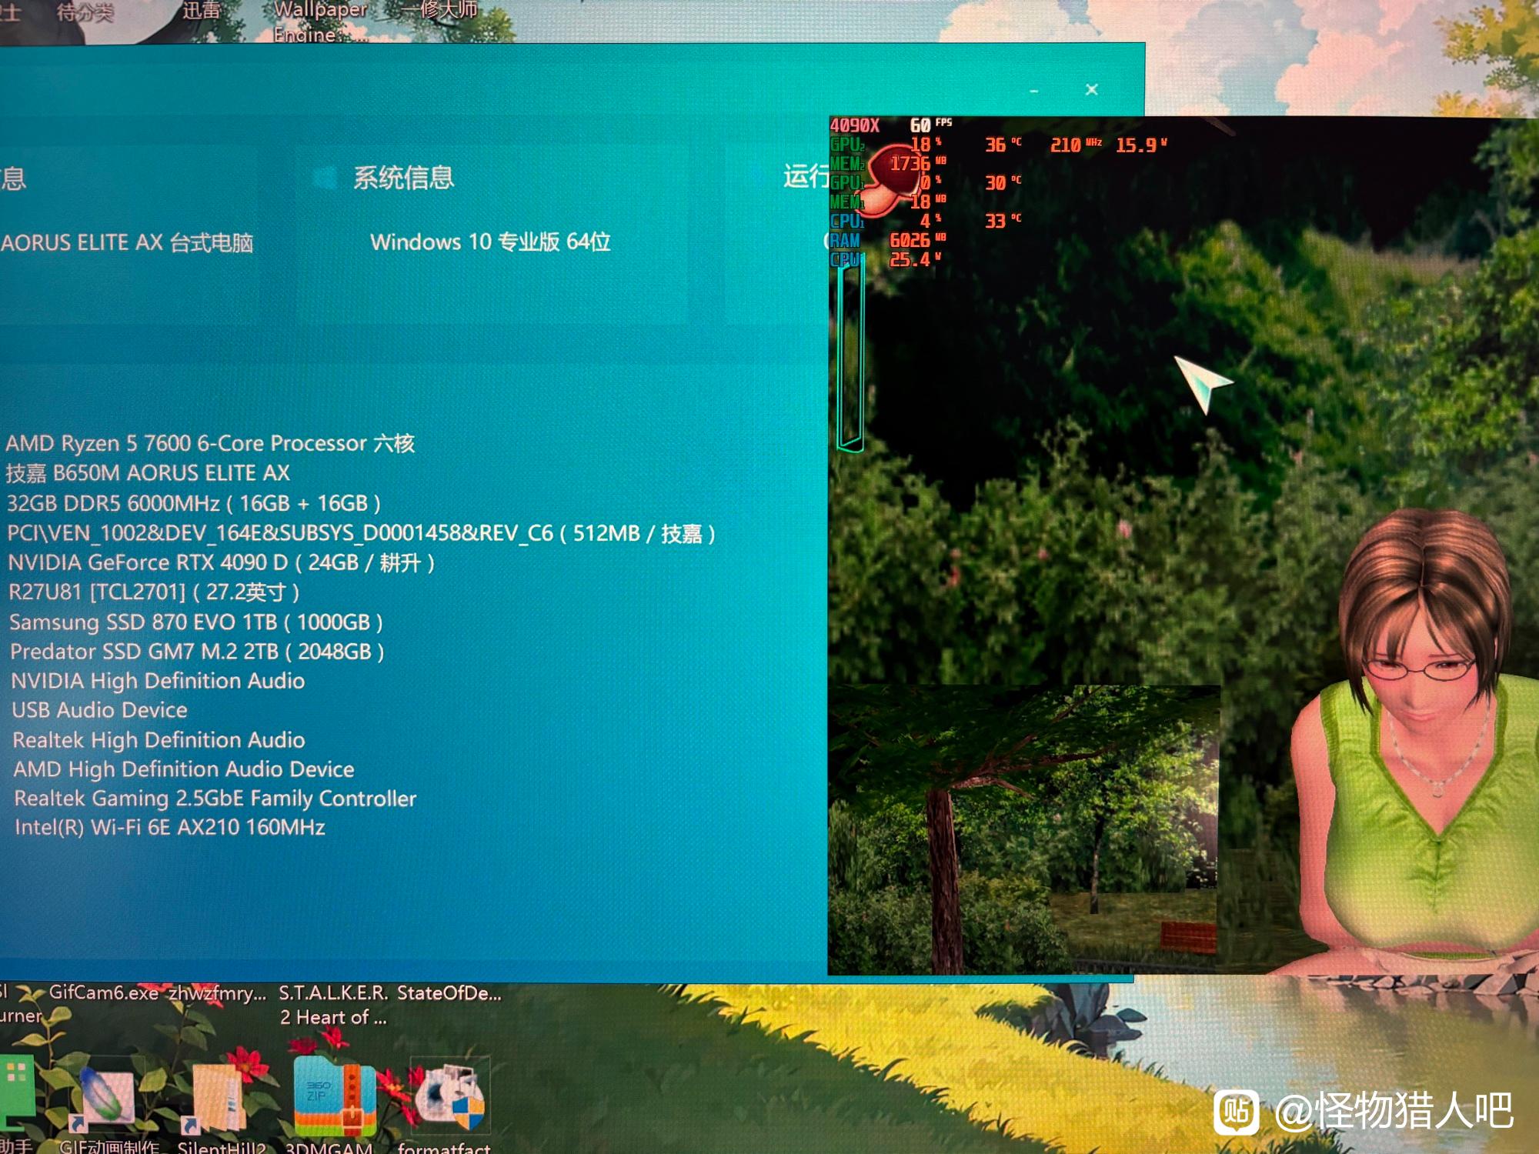Viewport: 1539px width, 1154px height.
Task: Switch to the 系统信息 tab
Action: point(403,178)
